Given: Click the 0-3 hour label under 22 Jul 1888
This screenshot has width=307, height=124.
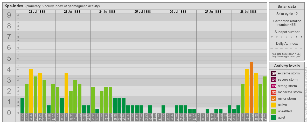Looking at the screenshot, I should (x=22, y=117).
